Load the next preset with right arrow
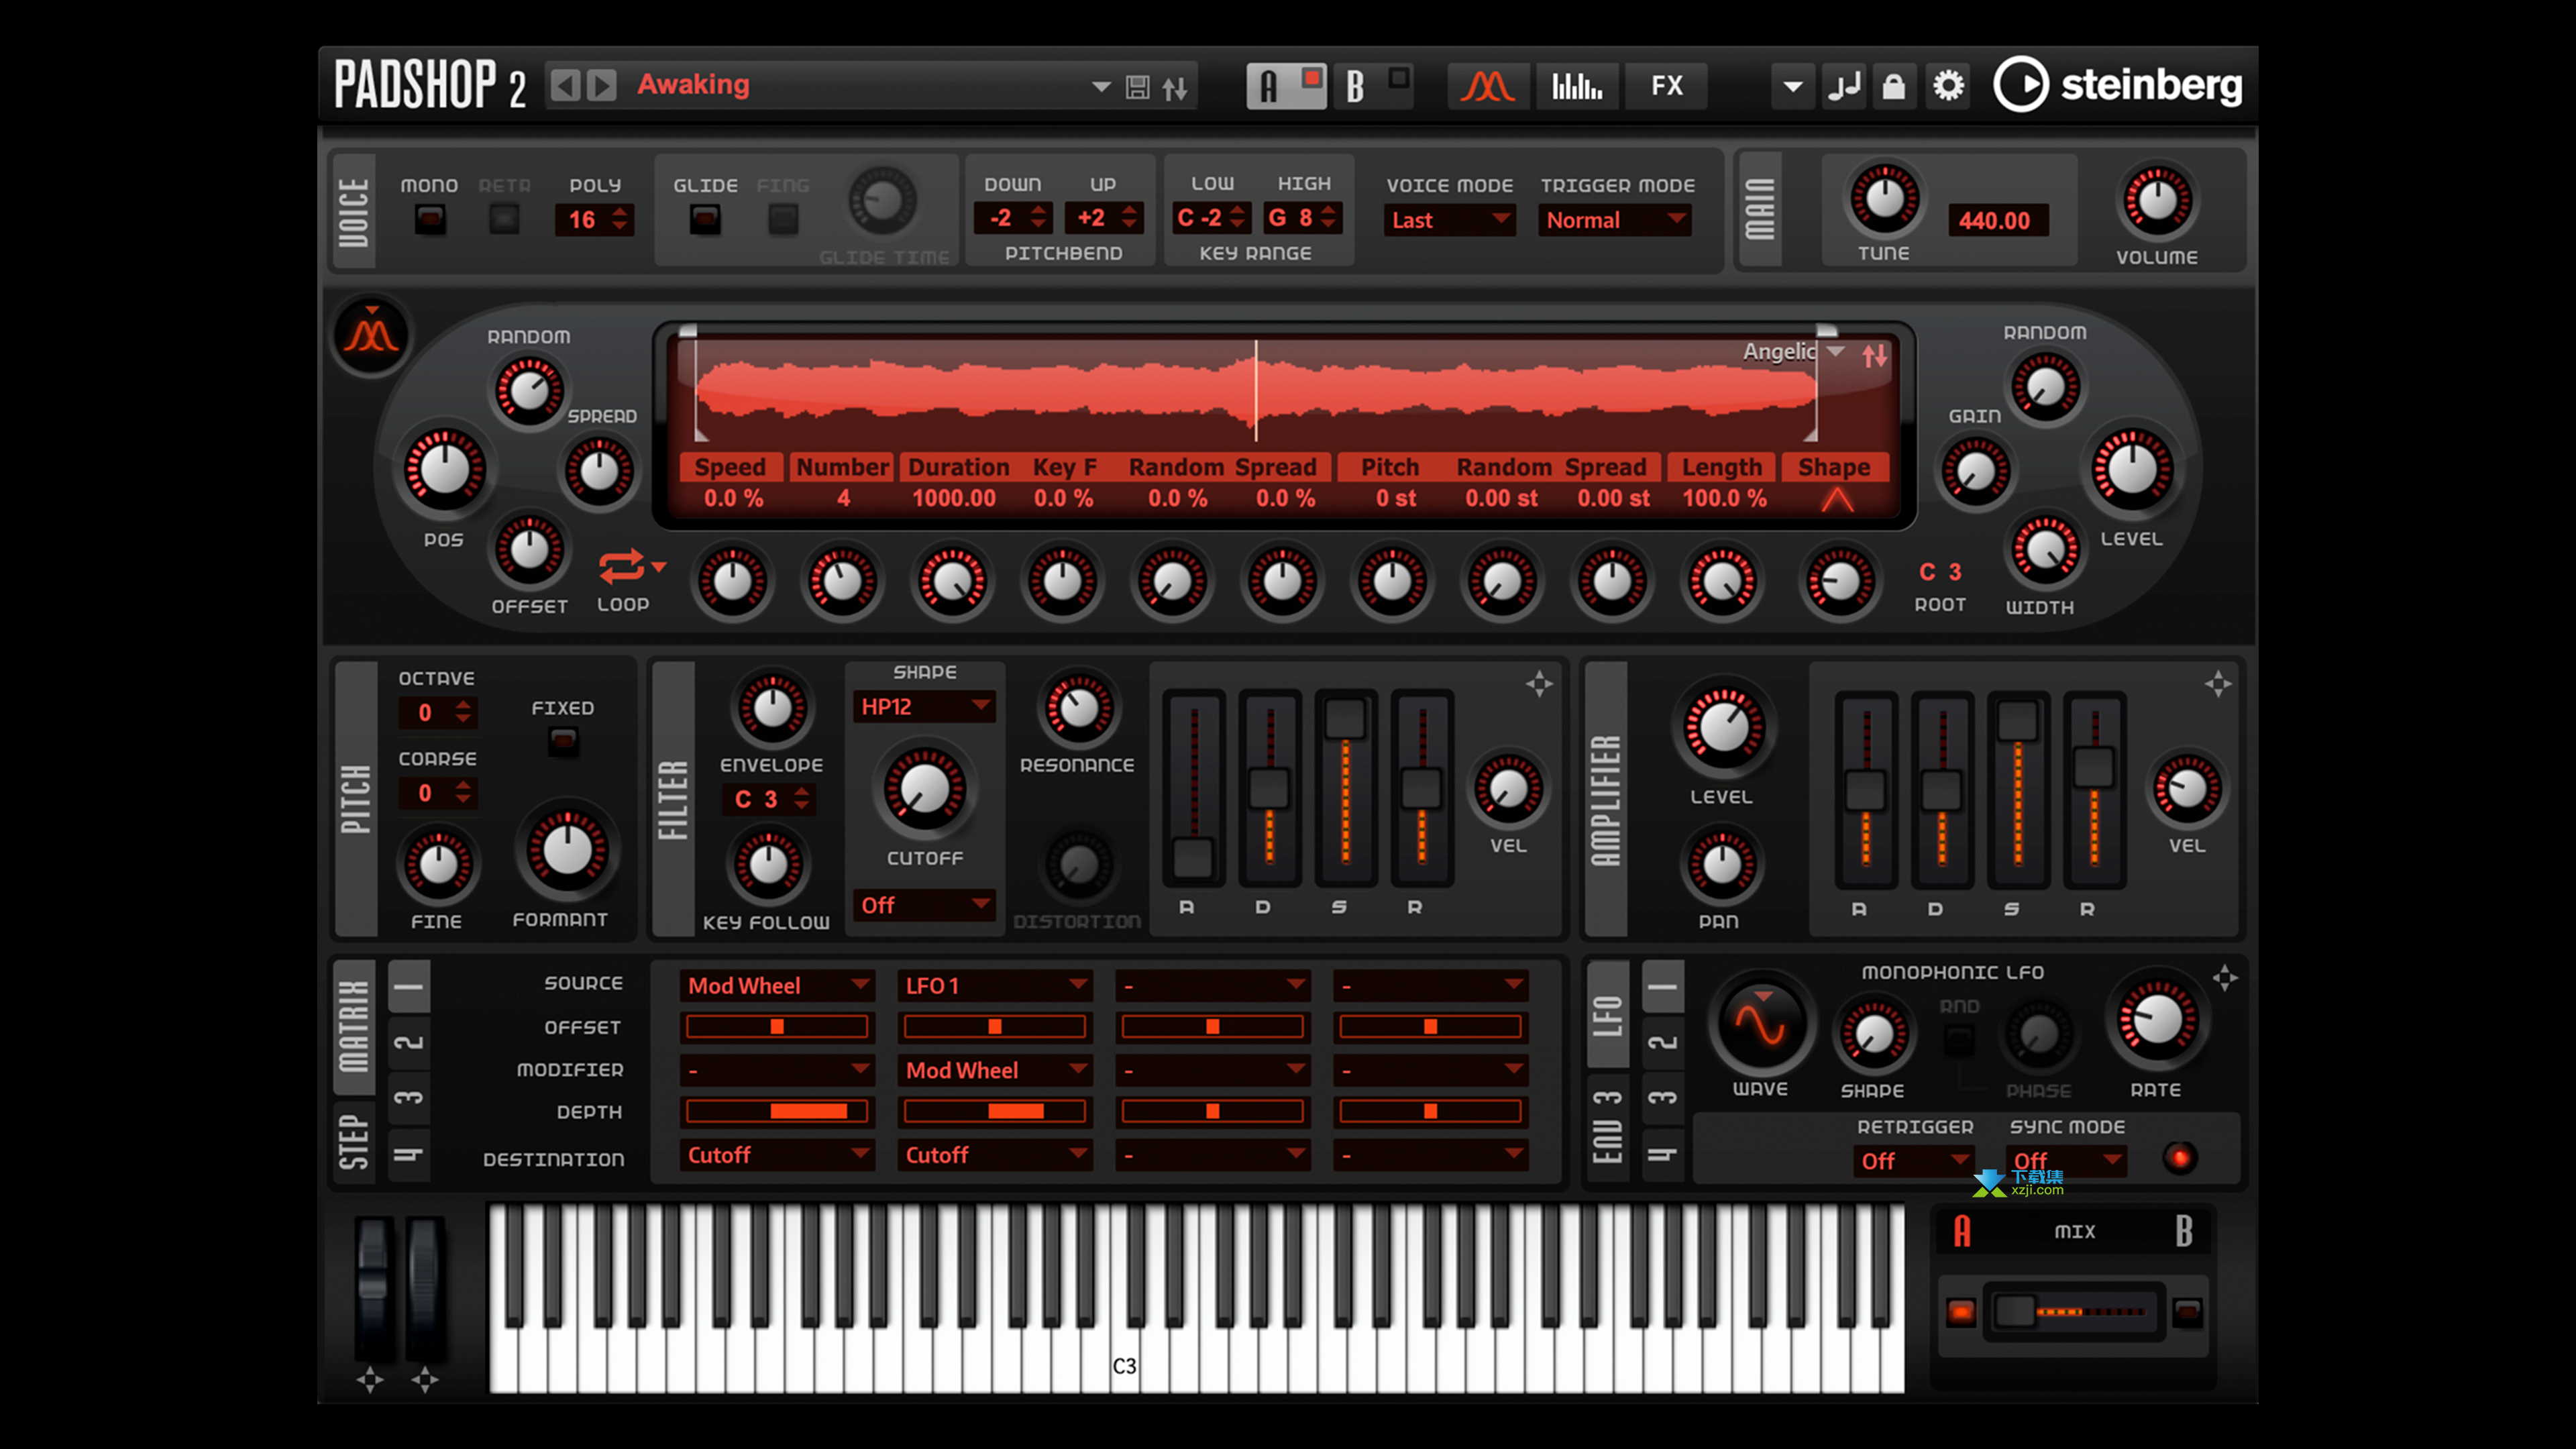The width and height of the screenshot is (2576, 1449). [x=601, y=85]
